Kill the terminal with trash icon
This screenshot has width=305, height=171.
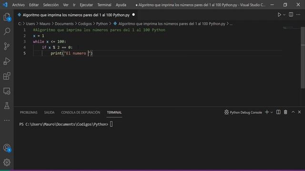click(x=285, y=112)
